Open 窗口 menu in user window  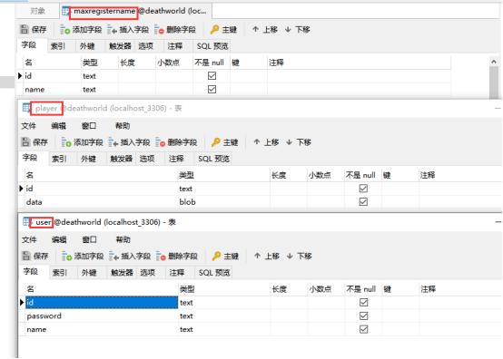(90, 239)
